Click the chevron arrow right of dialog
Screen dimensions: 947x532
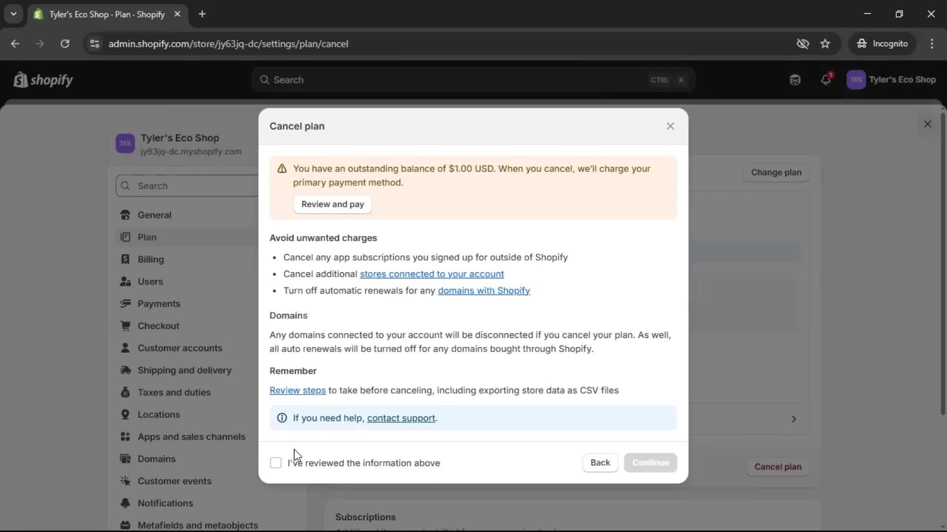click(x=794, y=419)
